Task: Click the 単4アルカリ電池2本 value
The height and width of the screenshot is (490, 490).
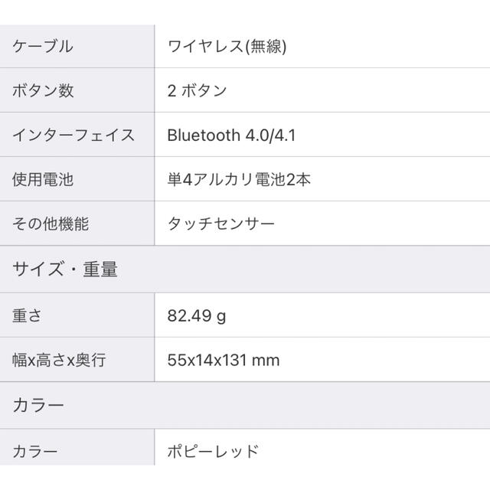Action: [x=239, y=179]
